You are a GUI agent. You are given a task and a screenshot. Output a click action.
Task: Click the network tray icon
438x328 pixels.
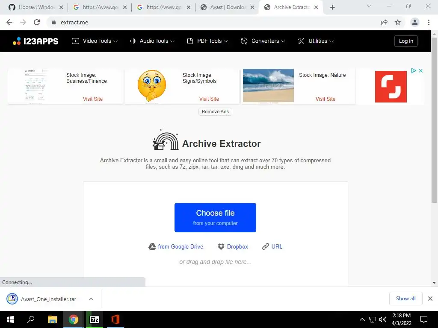tap(373, 319)
